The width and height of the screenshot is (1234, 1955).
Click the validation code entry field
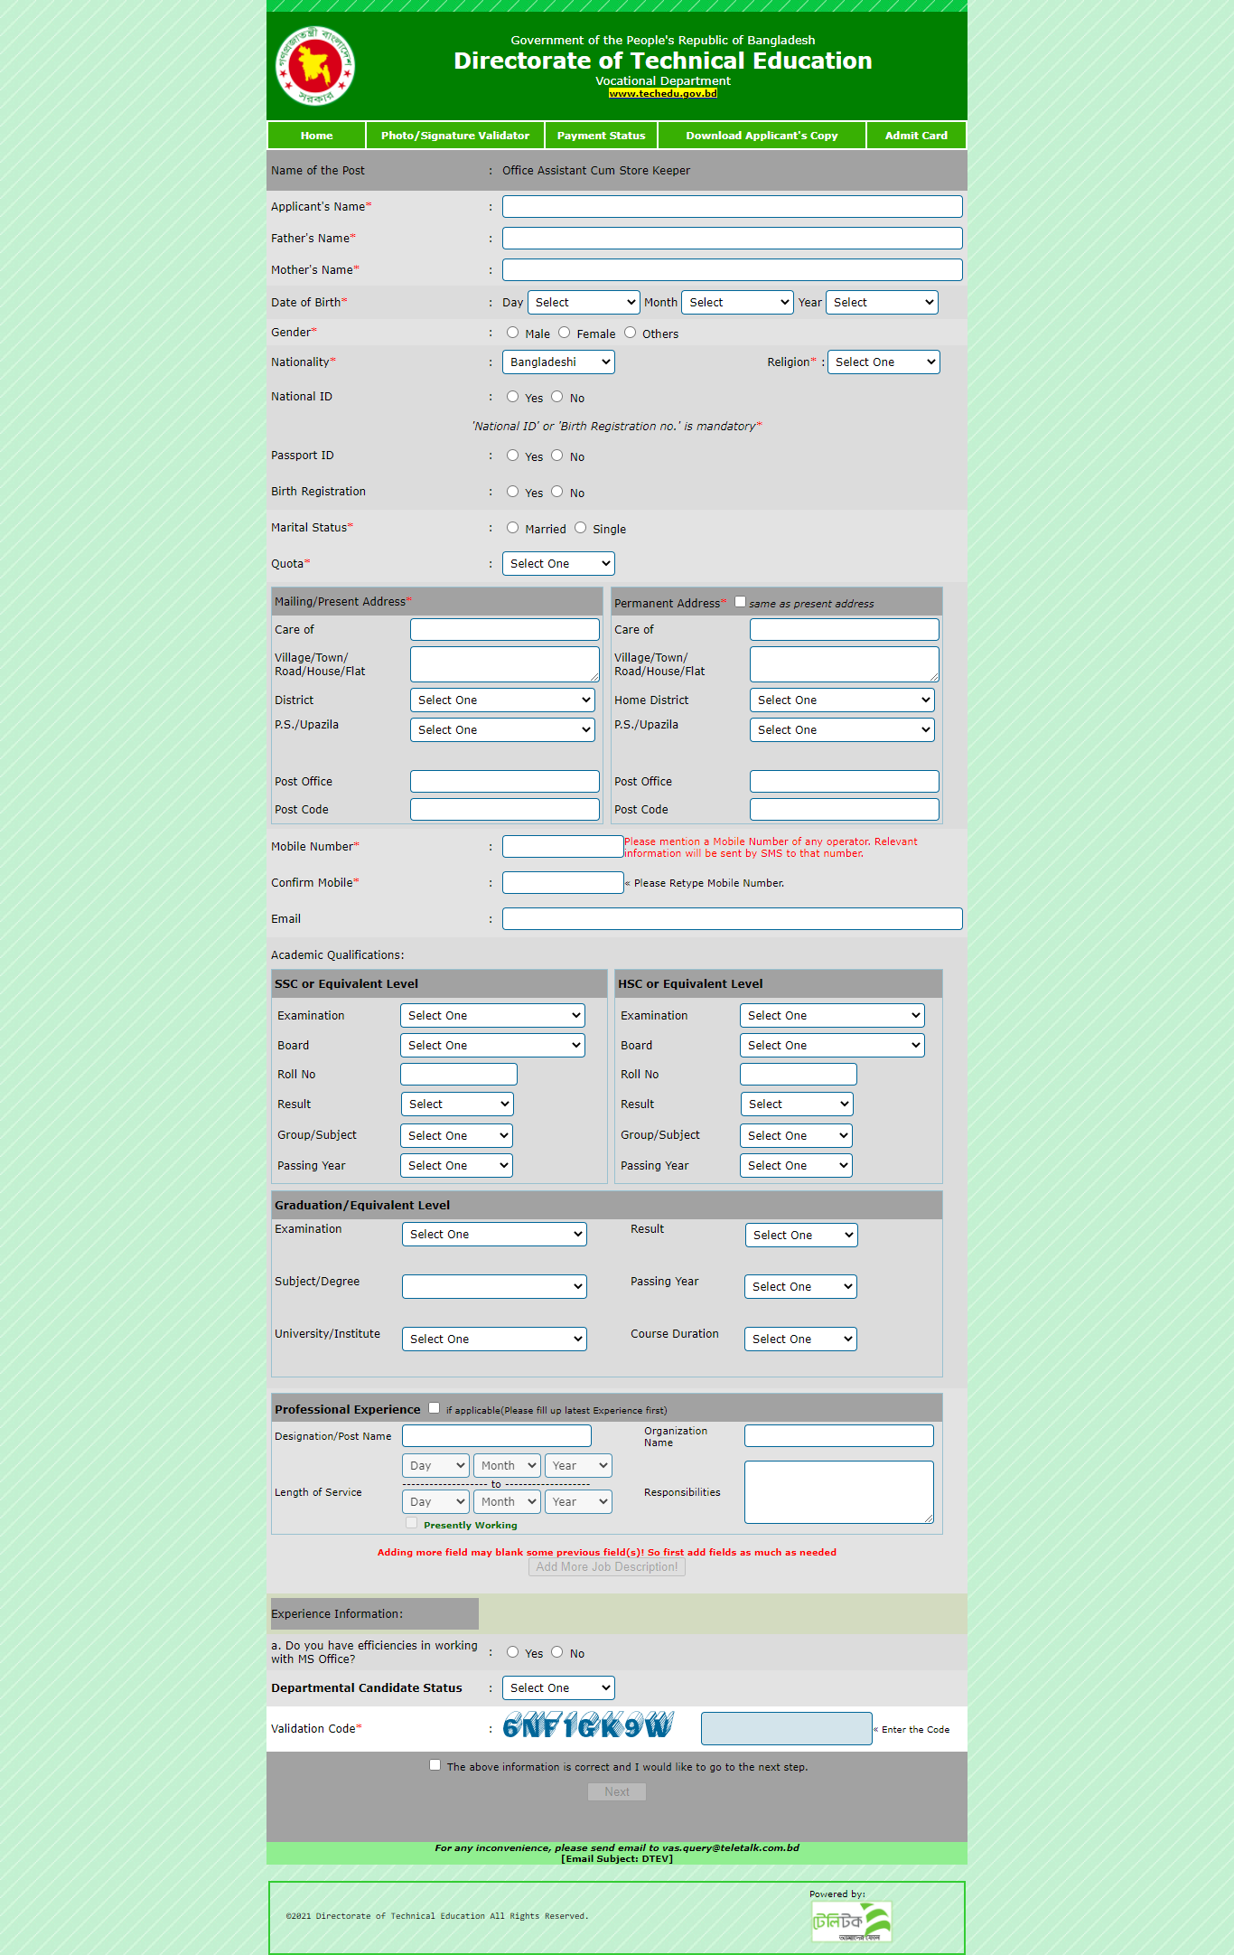tap(787, 1729)
